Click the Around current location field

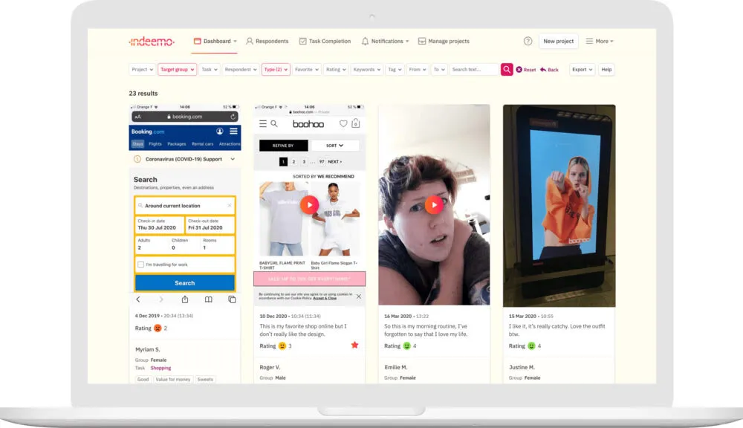pyautogui.click(x=185, y=206)
